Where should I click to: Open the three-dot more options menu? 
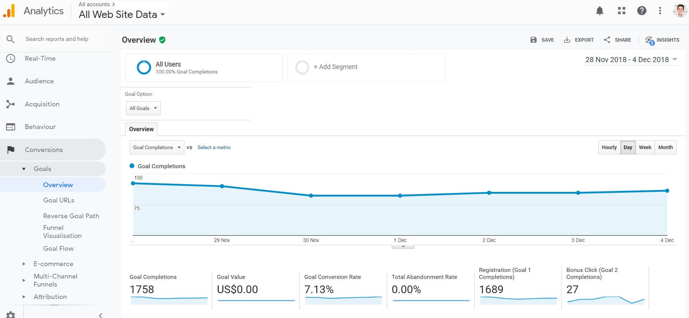(660, 11)
